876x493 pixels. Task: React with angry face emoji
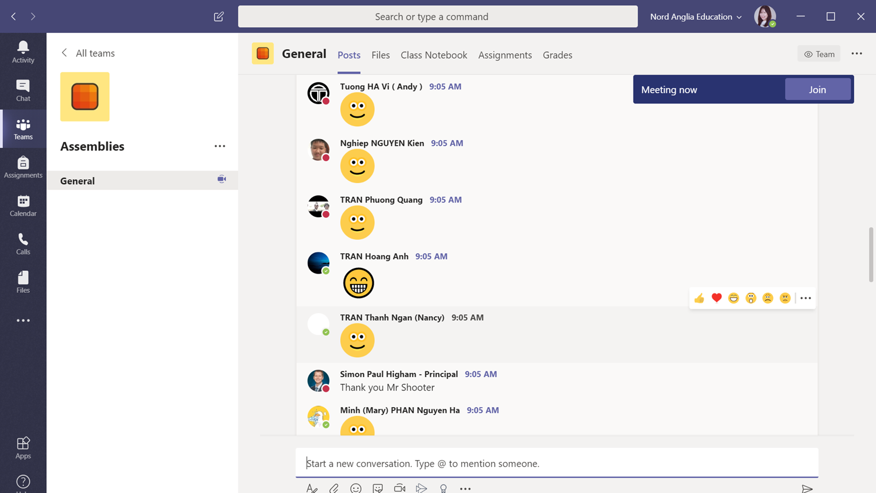[x=785, y=298]
